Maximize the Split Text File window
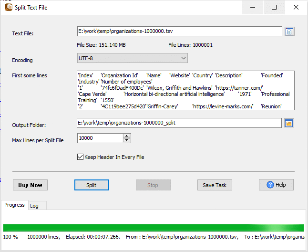 click(274, 8)
